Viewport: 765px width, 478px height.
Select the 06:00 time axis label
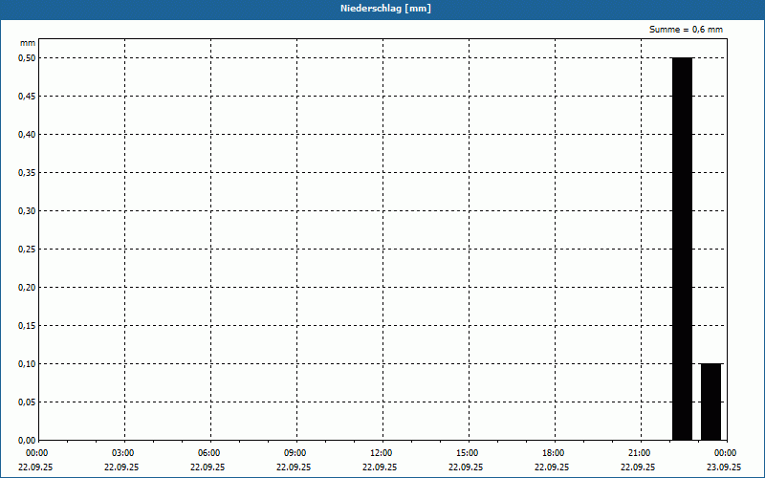click(208, 453)
